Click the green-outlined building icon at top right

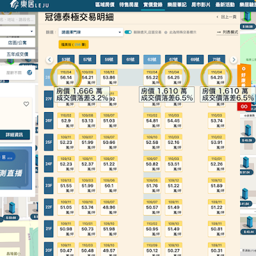(x=248, y=17)
